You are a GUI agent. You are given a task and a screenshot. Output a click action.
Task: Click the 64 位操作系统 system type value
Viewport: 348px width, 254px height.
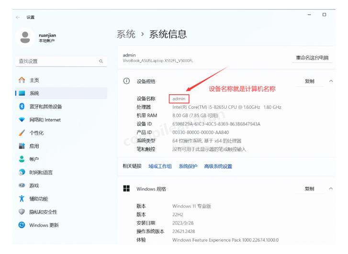point(207,141)
